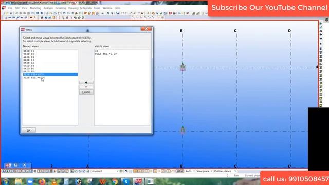Expand the 'standard' selection filter dropdown
Viewport: 329px width, 185px height.
(117, 171)
